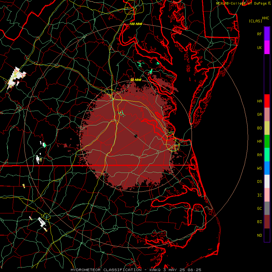Viewport: 272px width, 272px height.
Task: Click the BI dark red legend swatch
Action: (x=267, y=222)
